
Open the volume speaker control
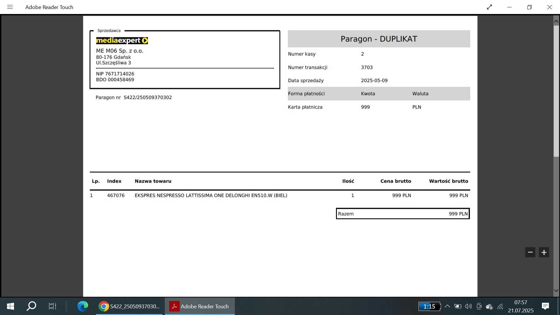(x=468, y=306)
